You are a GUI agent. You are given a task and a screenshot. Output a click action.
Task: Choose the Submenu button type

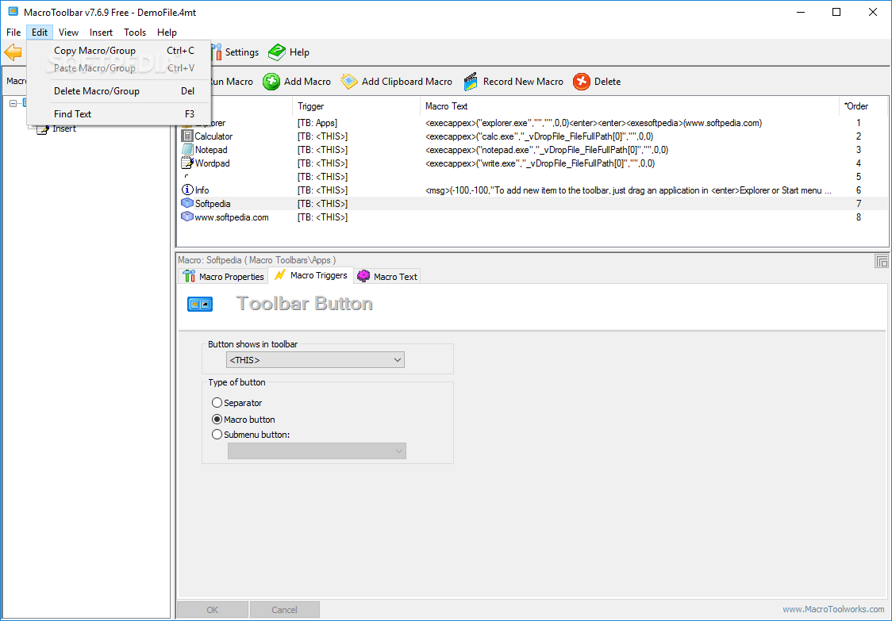(217, 435)
